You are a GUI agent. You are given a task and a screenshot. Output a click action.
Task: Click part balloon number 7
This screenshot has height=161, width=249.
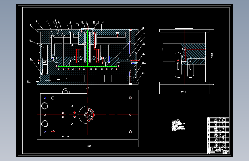coord(66,22)
